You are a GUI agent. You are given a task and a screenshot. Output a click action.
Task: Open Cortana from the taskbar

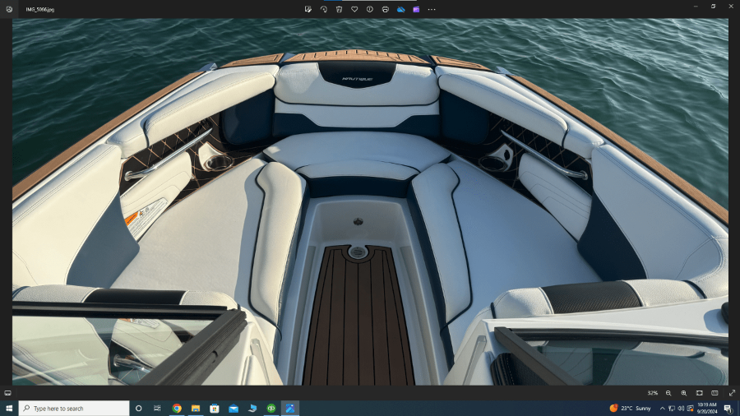[139, 409]
